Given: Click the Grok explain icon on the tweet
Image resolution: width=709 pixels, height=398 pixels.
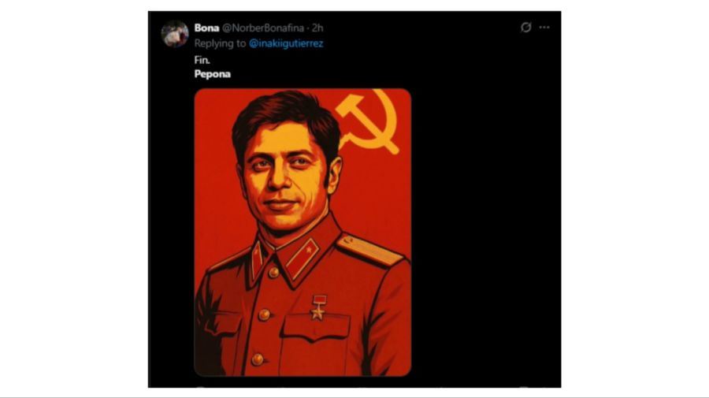Looking at the screenshot, I should point(526,28).
